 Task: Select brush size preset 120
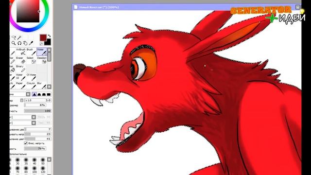43,170
